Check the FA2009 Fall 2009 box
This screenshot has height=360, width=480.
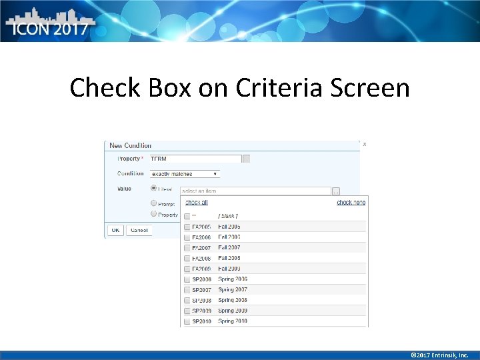[x=187, y=269]
